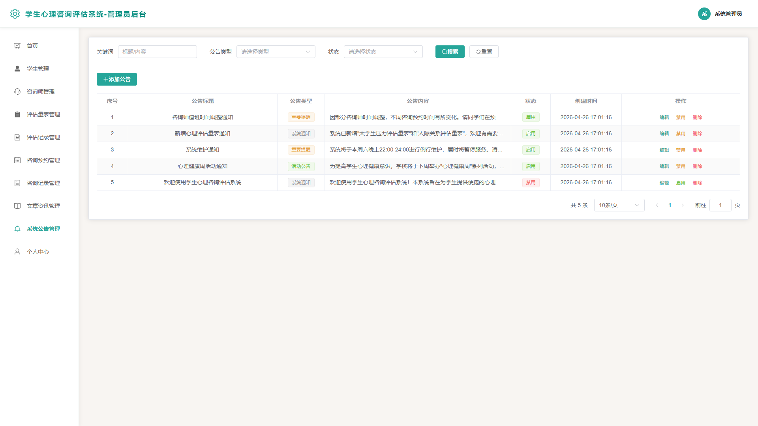Image resolution: width=758 pixels, height=426 pixels.
Task: Click the 添加公告 button
Action: pyautogui.click(x=117, y=79)
